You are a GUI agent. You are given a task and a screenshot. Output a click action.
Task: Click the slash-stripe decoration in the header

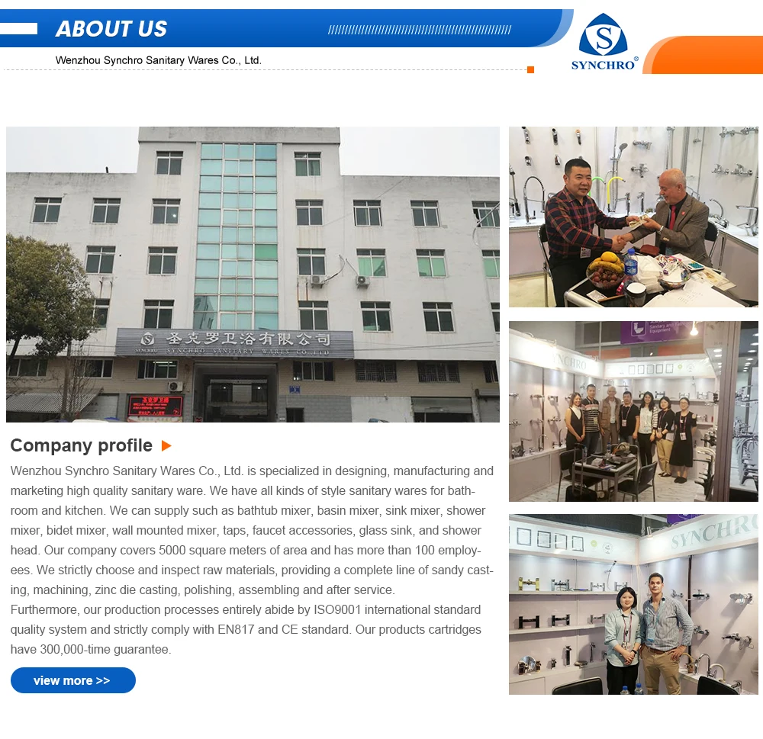[420, 31]
